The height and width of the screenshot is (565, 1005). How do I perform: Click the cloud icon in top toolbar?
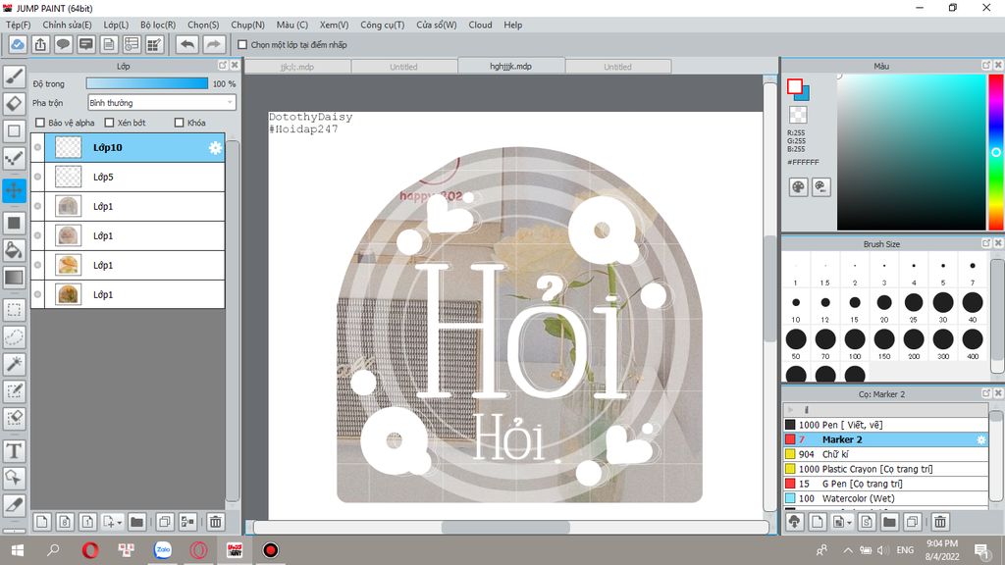click(18, 45)
